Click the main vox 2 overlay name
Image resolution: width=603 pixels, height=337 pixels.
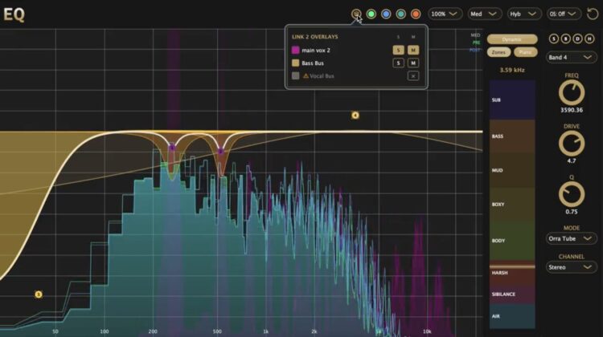pyautogui.click(x=316, y=51)
